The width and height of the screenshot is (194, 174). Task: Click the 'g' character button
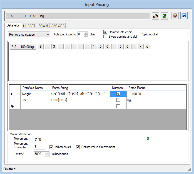click(x=148, y=47)
